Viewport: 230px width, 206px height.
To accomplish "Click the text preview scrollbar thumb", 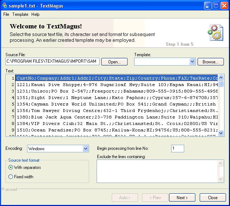I will click(221, 84).
